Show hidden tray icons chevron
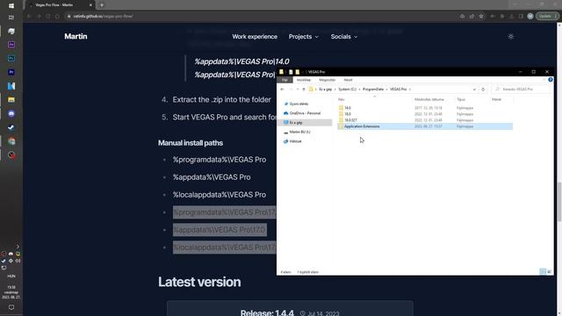 click(x=18, y=247)
